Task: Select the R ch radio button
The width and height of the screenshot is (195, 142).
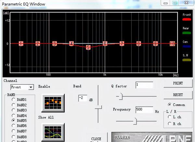Action: pos(169,124)
